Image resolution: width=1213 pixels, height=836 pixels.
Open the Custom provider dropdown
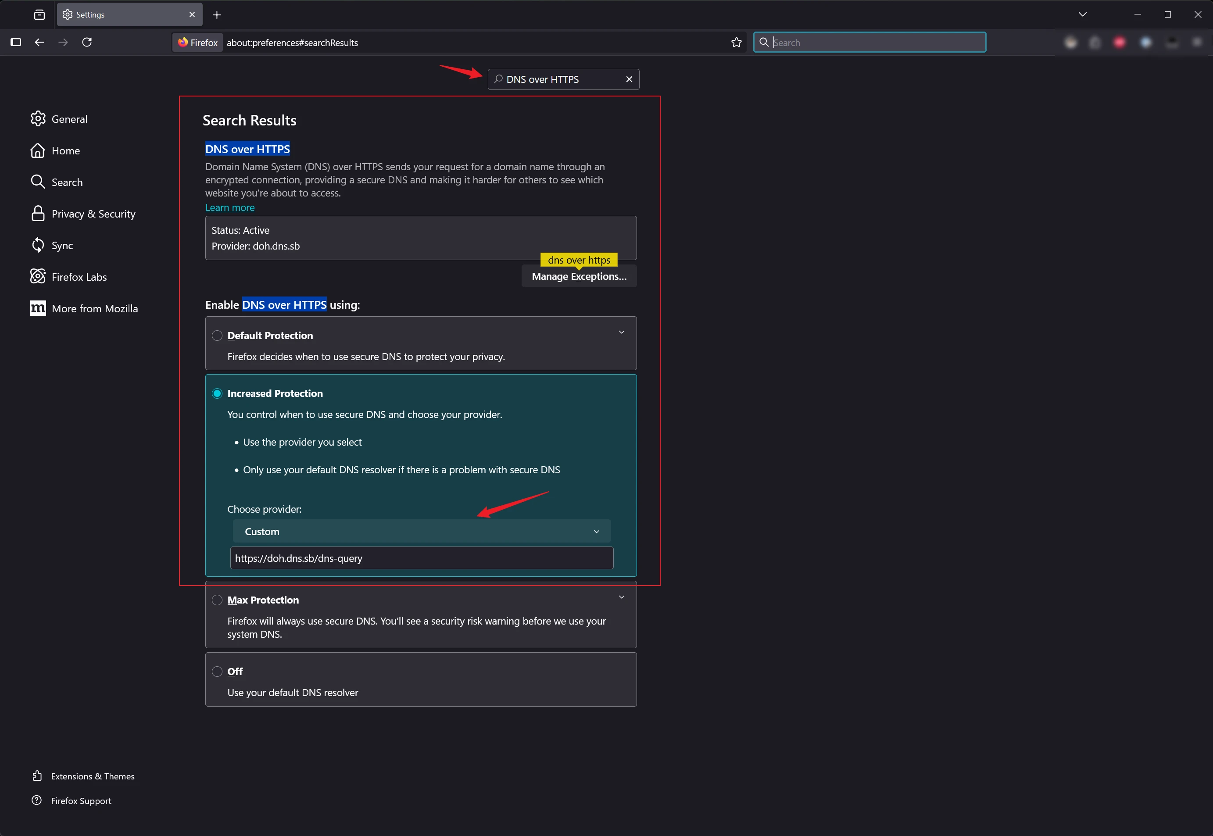coord(422,532)
